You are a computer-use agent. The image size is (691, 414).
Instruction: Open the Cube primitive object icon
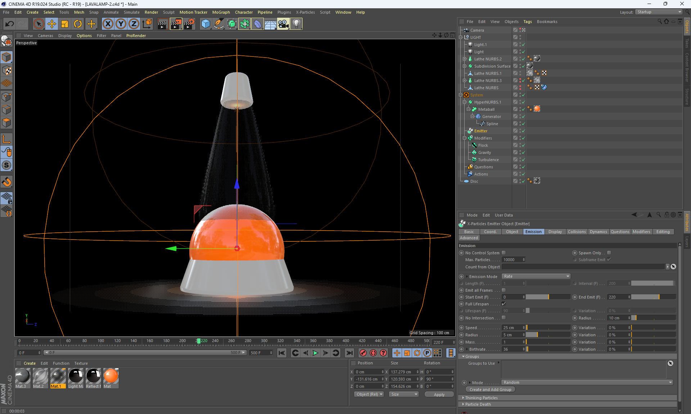(206, 24)
